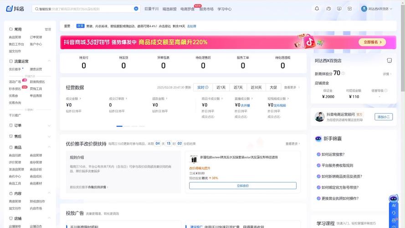Click the 商品 section icon
The width and height of the screenshot is (405, 228).
point(11,147)
